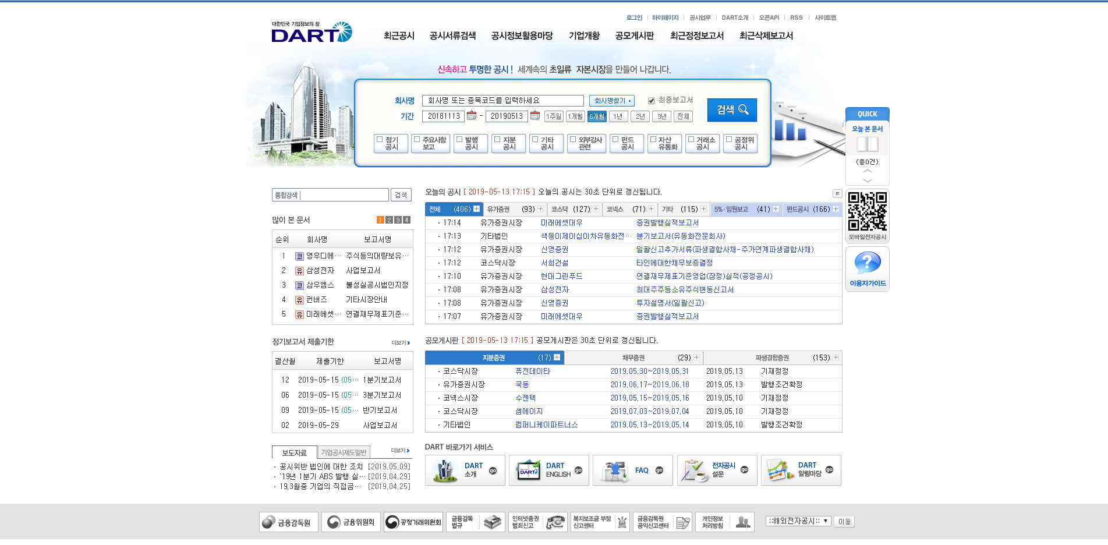Image resolution: width=1108 pixels, height=545 pixels.
Task: Click the 금융감독원 footer logo
Action: [288, 522]
